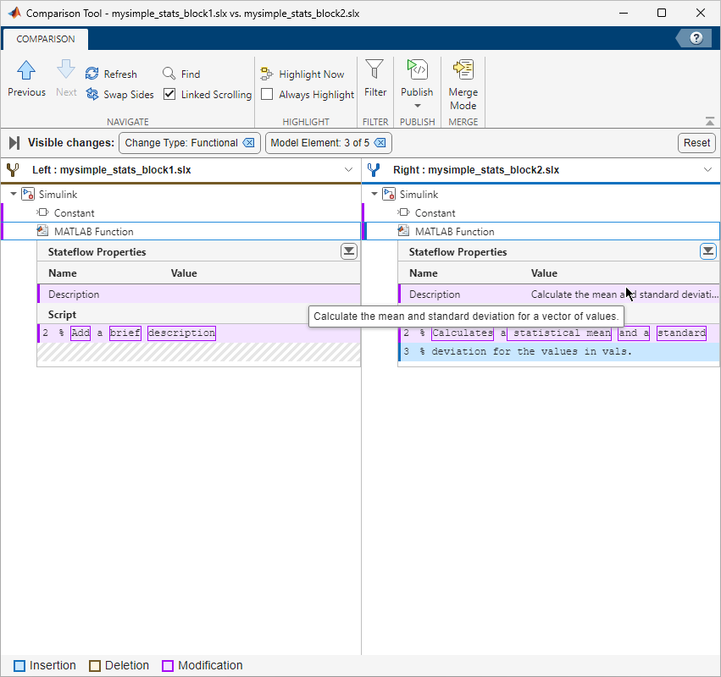Select the left MATLAB Function tree item
721x677 pixels.
point(93,232)
